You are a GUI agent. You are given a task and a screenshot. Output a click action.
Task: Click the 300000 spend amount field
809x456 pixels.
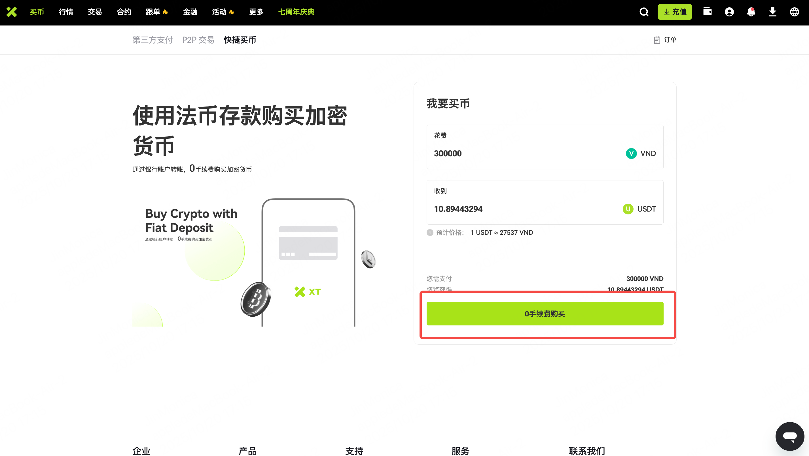pos(545,147)
